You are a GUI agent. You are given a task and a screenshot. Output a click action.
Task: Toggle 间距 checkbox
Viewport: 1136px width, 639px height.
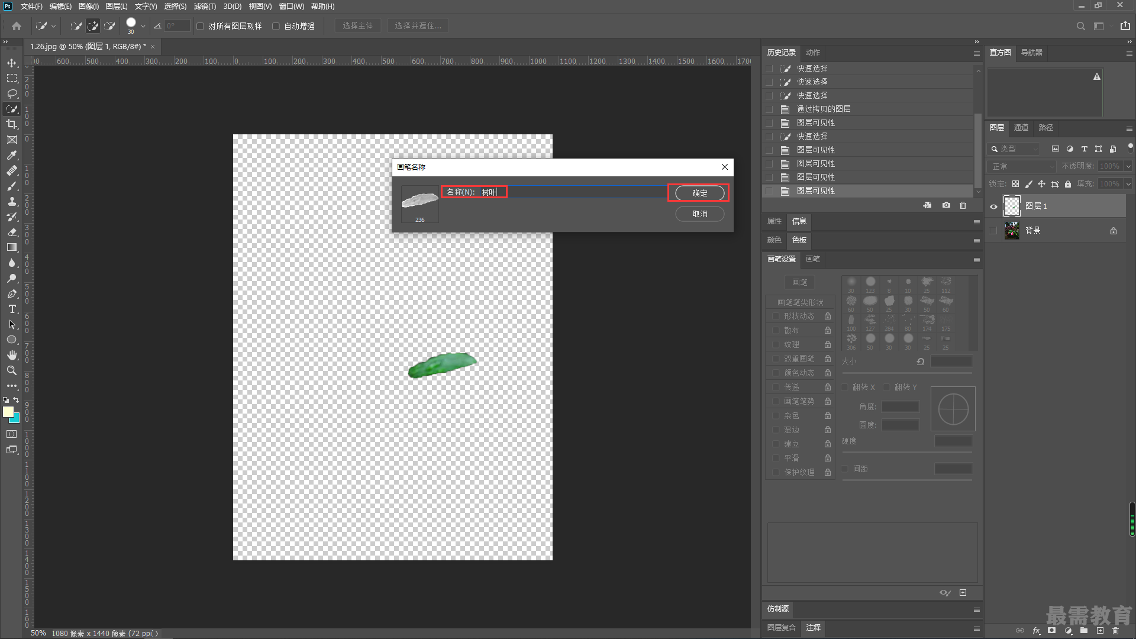pos(845,469)
